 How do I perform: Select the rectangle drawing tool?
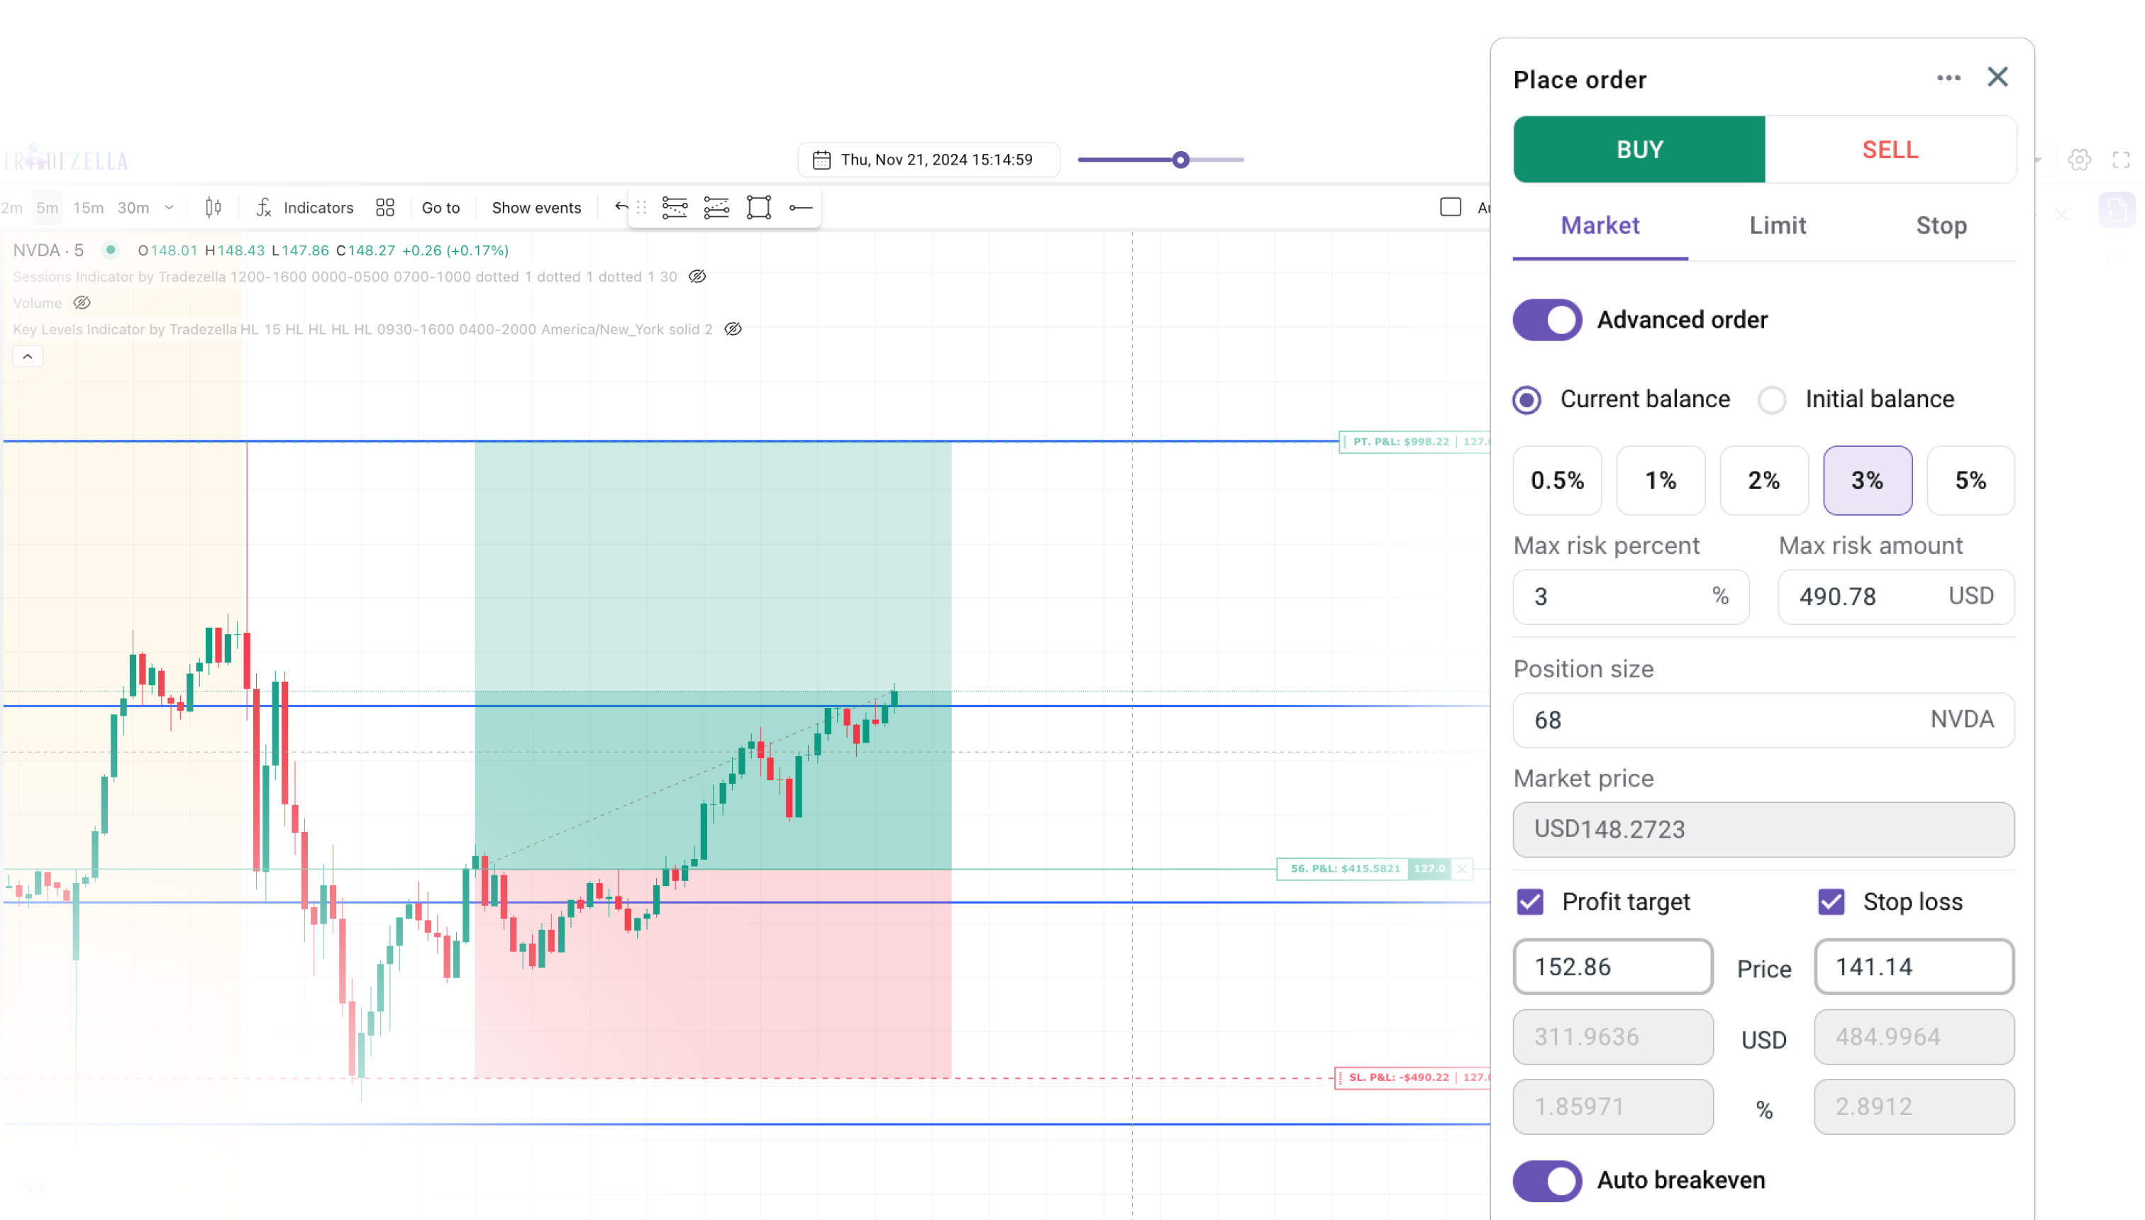758,207
